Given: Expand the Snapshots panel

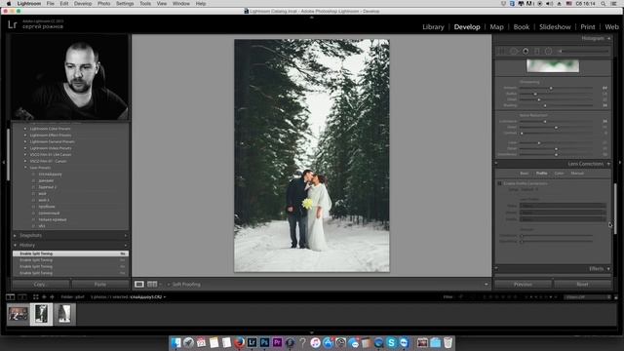Looking at the screenshot, I should [16, 235].
